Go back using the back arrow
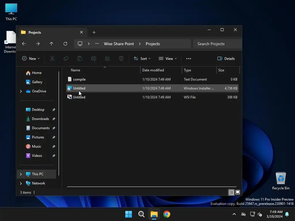The width and height of the screenshot is (295, 221). point(24,44)
